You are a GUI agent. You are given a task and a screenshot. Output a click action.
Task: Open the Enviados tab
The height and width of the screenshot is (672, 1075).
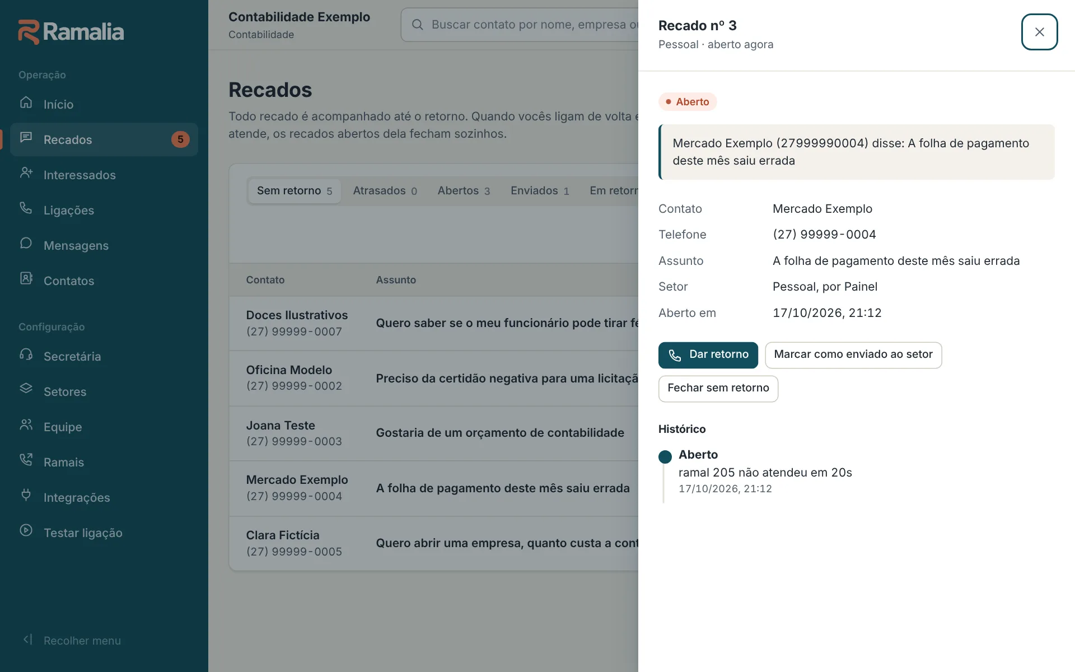(540, 191)
